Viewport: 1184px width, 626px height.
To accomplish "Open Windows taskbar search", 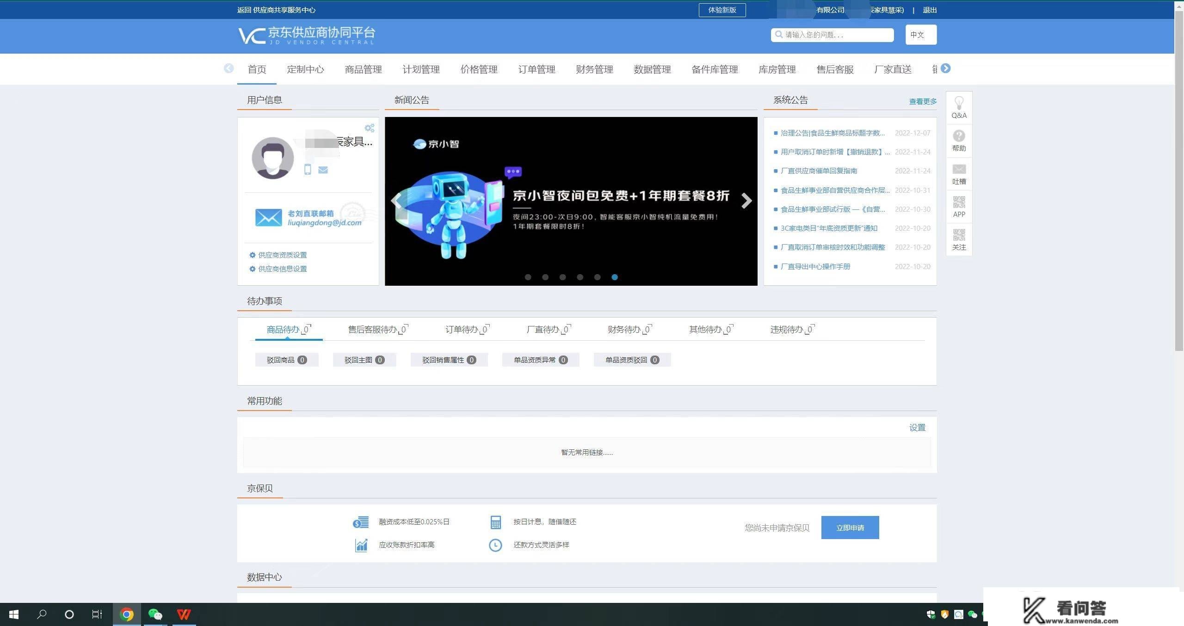I will 42,614.
